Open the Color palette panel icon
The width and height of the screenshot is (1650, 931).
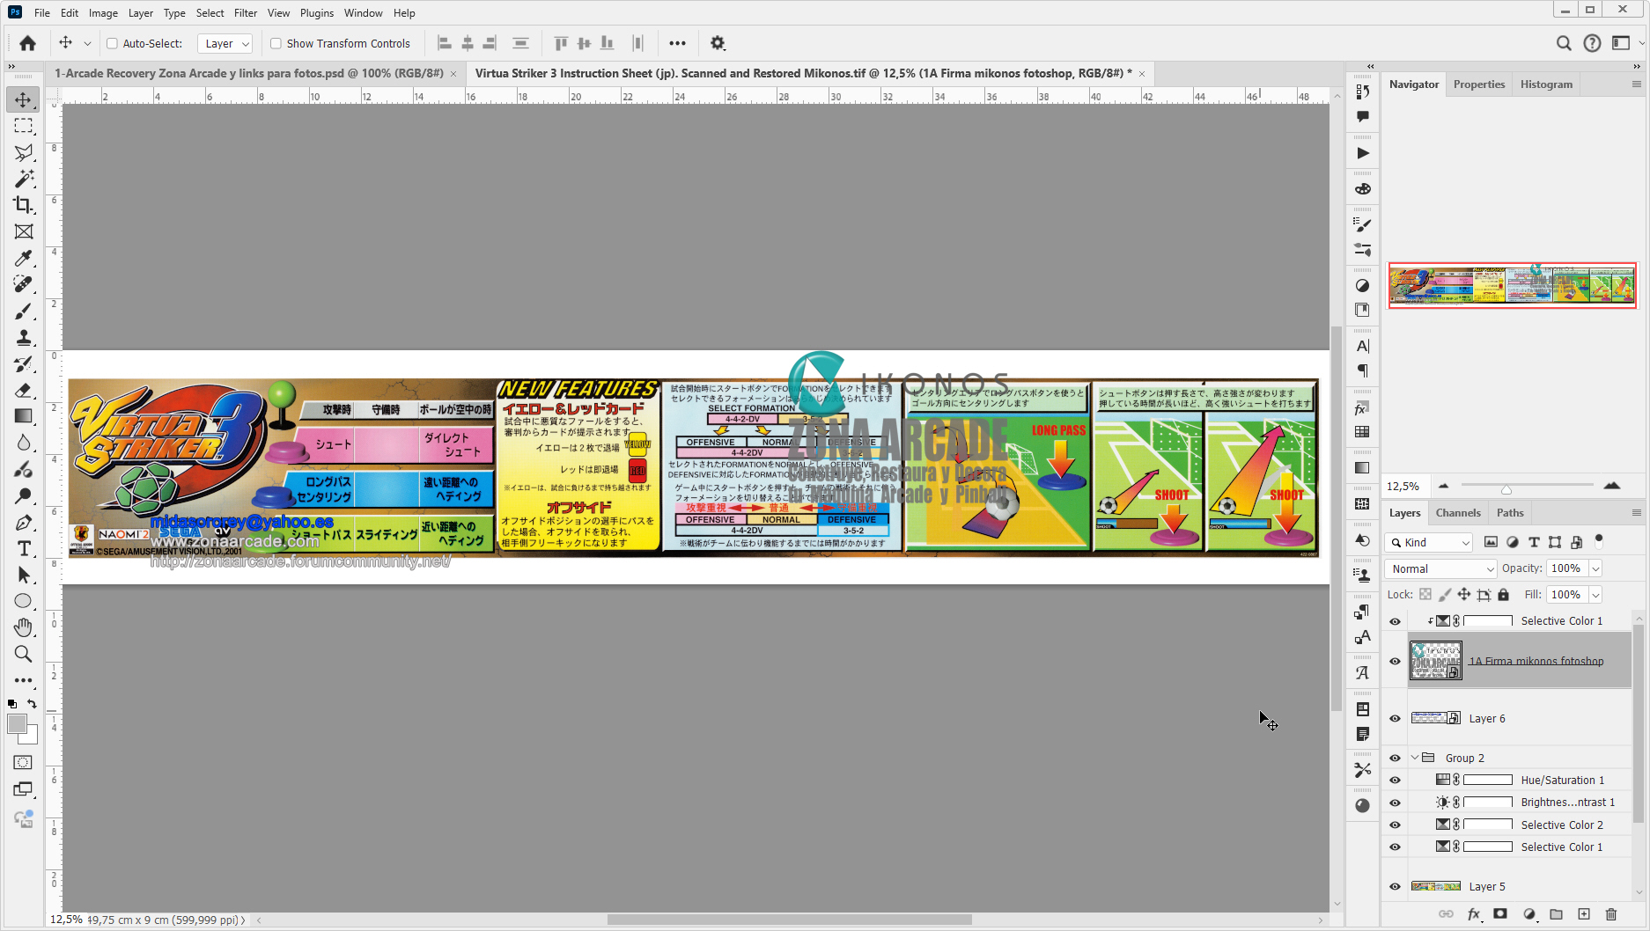coord(1363,189)
